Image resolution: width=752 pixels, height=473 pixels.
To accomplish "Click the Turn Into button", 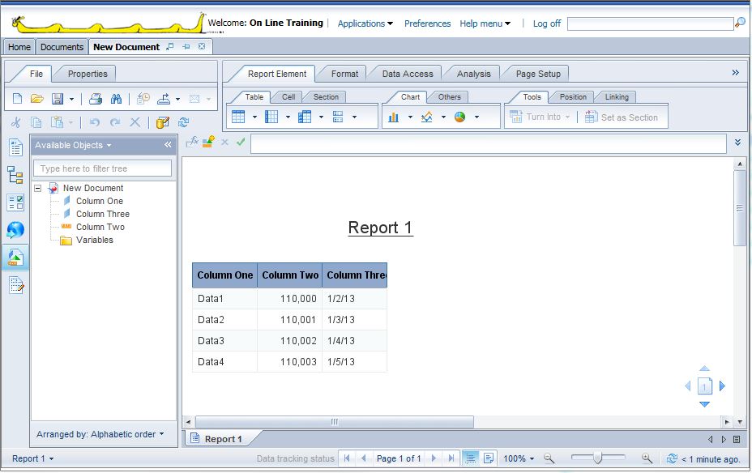I will [540, 117].
